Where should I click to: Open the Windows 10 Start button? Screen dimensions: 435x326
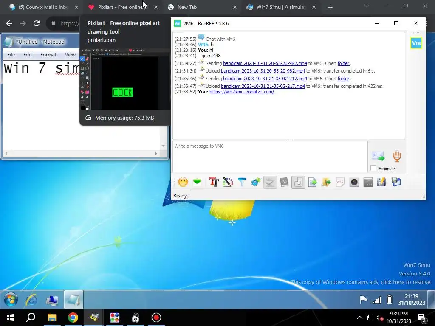[x=10, y=318]
